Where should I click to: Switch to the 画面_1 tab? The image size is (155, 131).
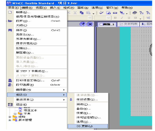click(107, 24)
